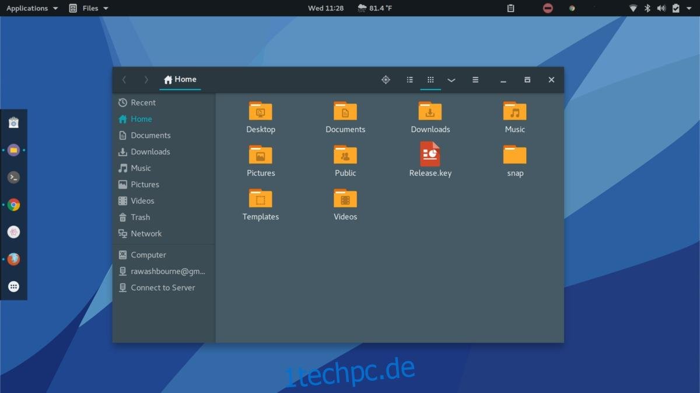Screen dimensions: 700x393
Task: Select Home in the sidebar
Action: (164, 119)
